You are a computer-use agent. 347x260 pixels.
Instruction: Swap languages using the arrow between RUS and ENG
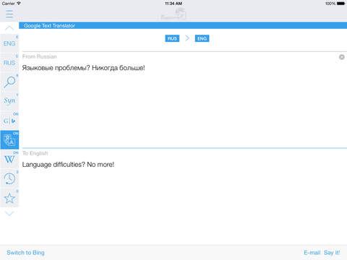pyautogui.click(x=187, y=38)
